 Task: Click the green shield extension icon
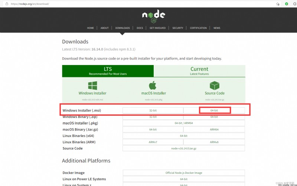pyautogui.click(x=287, y=4)
